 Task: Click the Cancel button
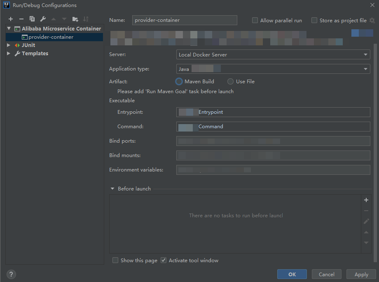327,274
